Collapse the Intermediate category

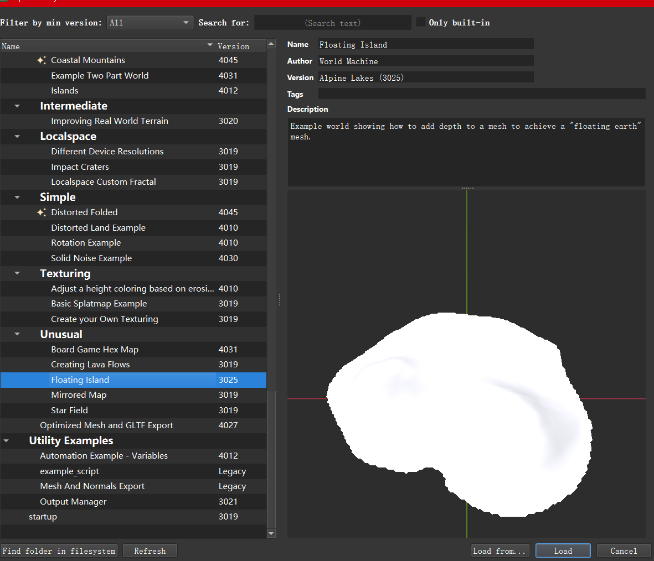click(17, 106)
